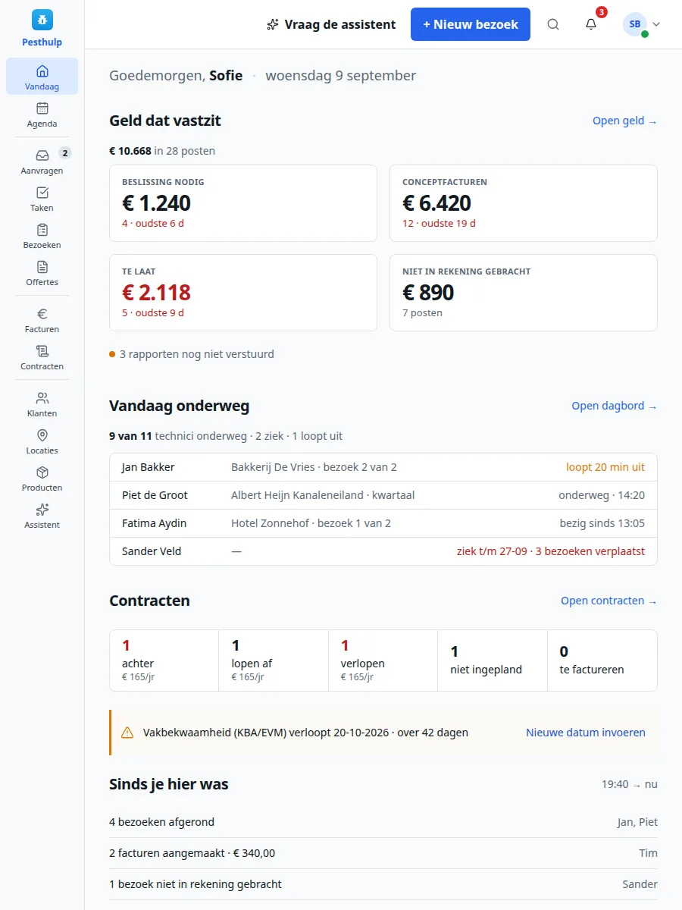
Task: Open the niet ingepland contracts tile
Action: click(x=493, y=661)
